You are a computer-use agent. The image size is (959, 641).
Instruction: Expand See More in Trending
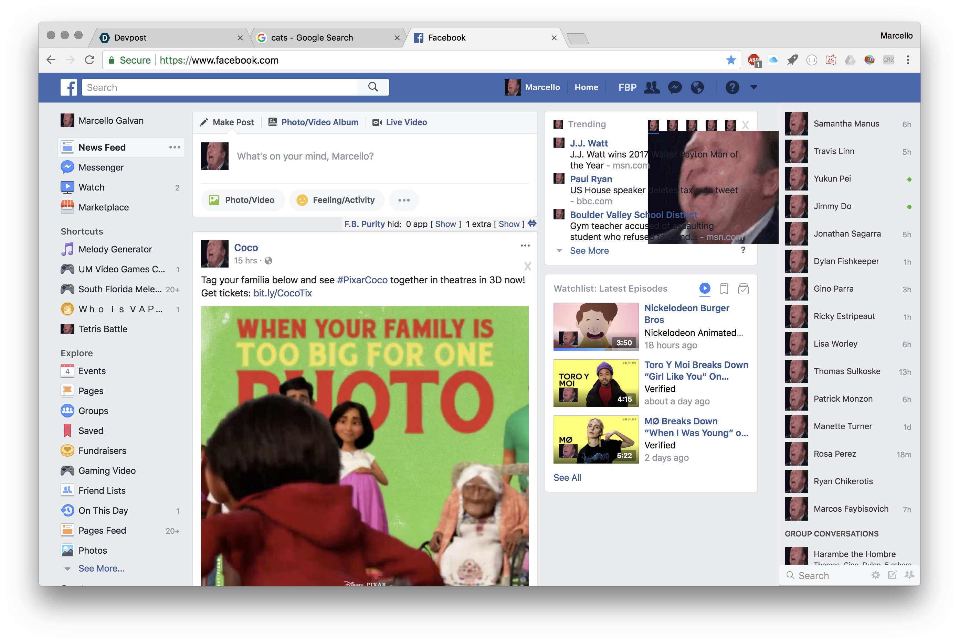pos(589,251)
